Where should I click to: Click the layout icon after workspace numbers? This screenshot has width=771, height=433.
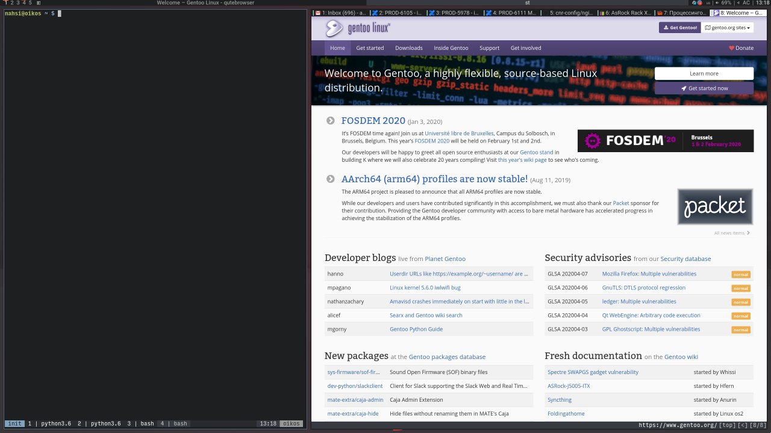[x=39, y=3]
